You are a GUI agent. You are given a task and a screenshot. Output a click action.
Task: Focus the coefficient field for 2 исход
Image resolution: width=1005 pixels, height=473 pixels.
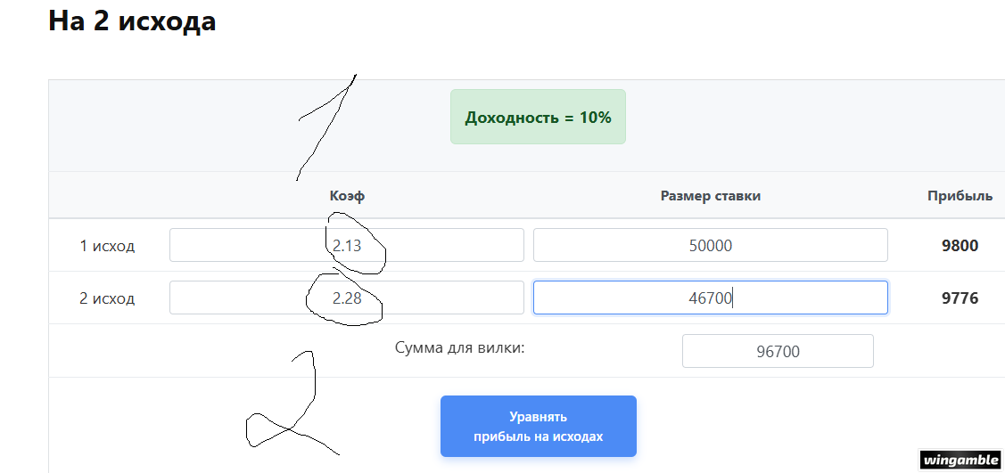346,298
